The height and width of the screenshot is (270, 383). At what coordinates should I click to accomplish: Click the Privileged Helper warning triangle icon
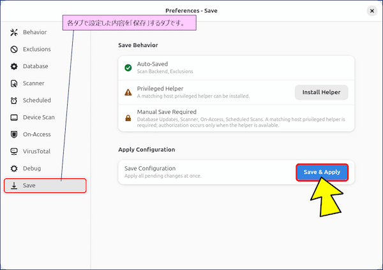(x=128, y=92)
